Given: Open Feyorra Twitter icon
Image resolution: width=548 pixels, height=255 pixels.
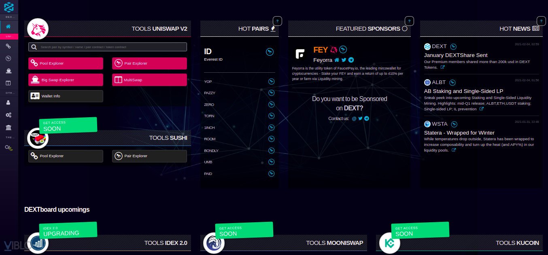Looking at the screenshot, I should (344, 60).
